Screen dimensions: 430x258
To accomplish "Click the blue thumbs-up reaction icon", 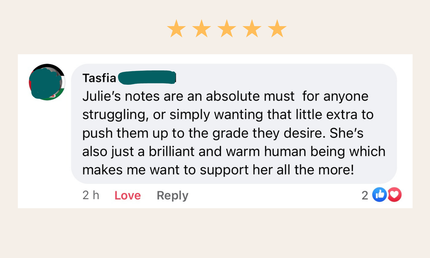I will (x=379, y=195).
